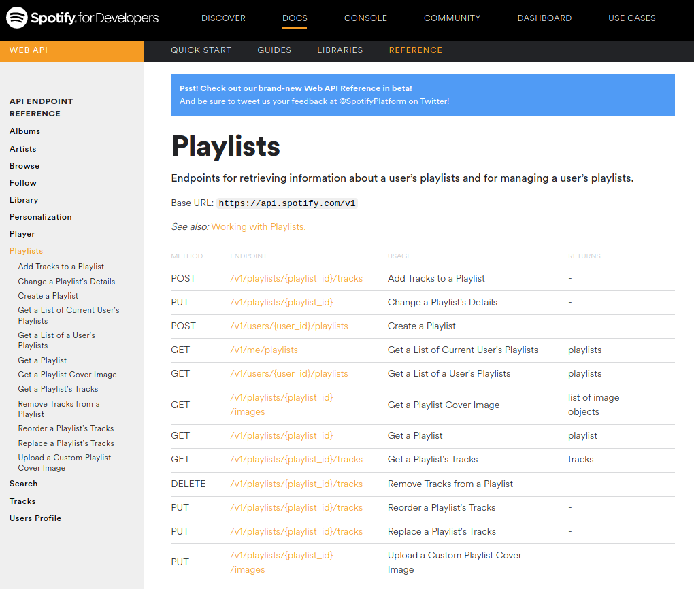This screenshot has width=694, height=589.
Task: Open sidebar item Replace a Playlist's Tracks
Action: (x=66, y=443)
